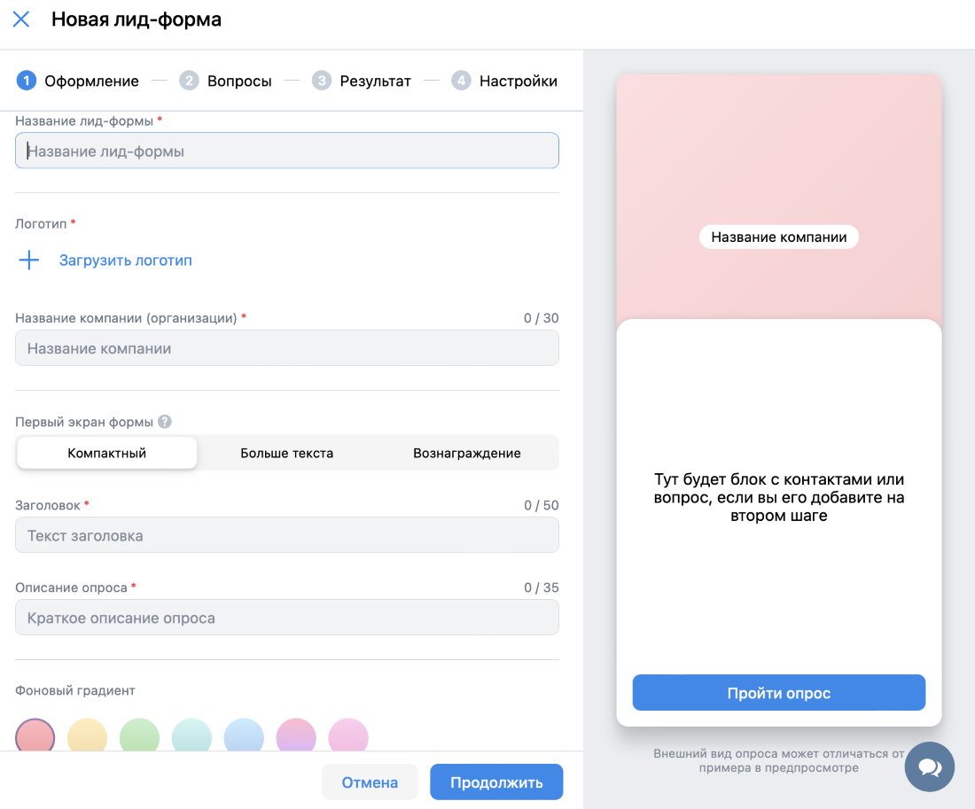Click the Загрузить логотип link
The height and width of the screenshot is (809, 975).
coord(126,261)
